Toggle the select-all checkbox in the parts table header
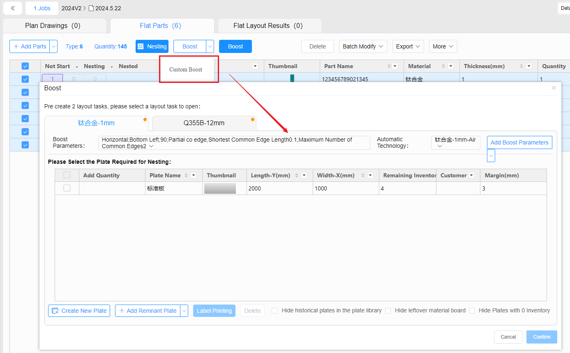The height and width of the screenshot is (353, 570). tap(25, 66)
